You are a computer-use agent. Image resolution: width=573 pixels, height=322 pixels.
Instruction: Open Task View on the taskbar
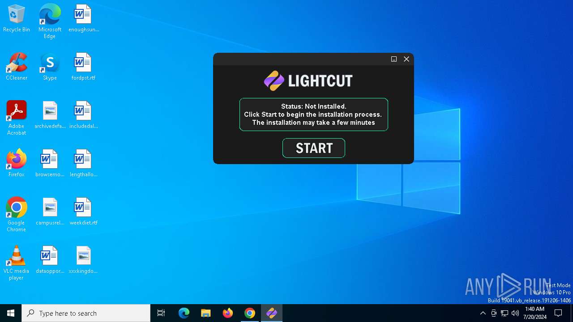pos(161,313)
